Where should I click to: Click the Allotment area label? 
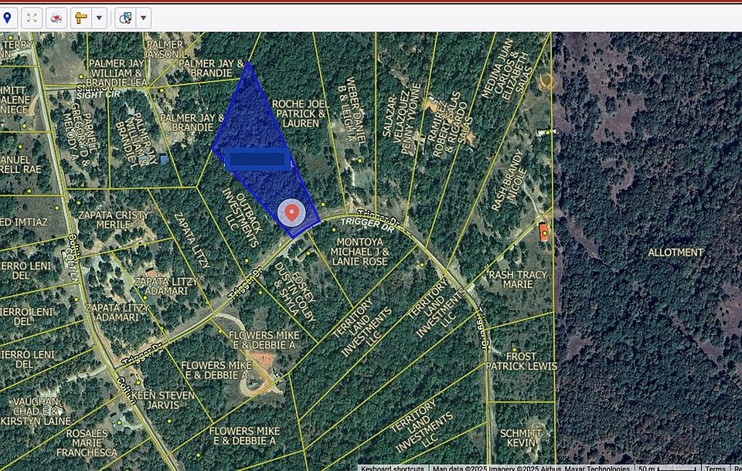[x=676, y=252]
